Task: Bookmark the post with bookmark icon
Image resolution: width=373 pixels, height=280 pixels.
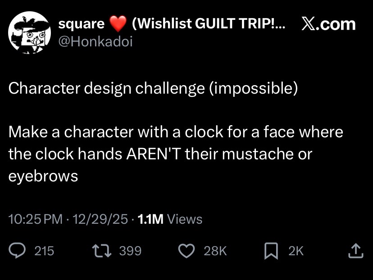Action: [271, 251]
